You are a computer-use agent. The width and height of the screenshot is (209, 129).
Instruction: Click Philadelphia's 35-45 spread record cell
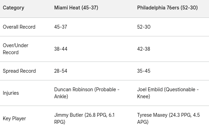(x=144, y=71)
